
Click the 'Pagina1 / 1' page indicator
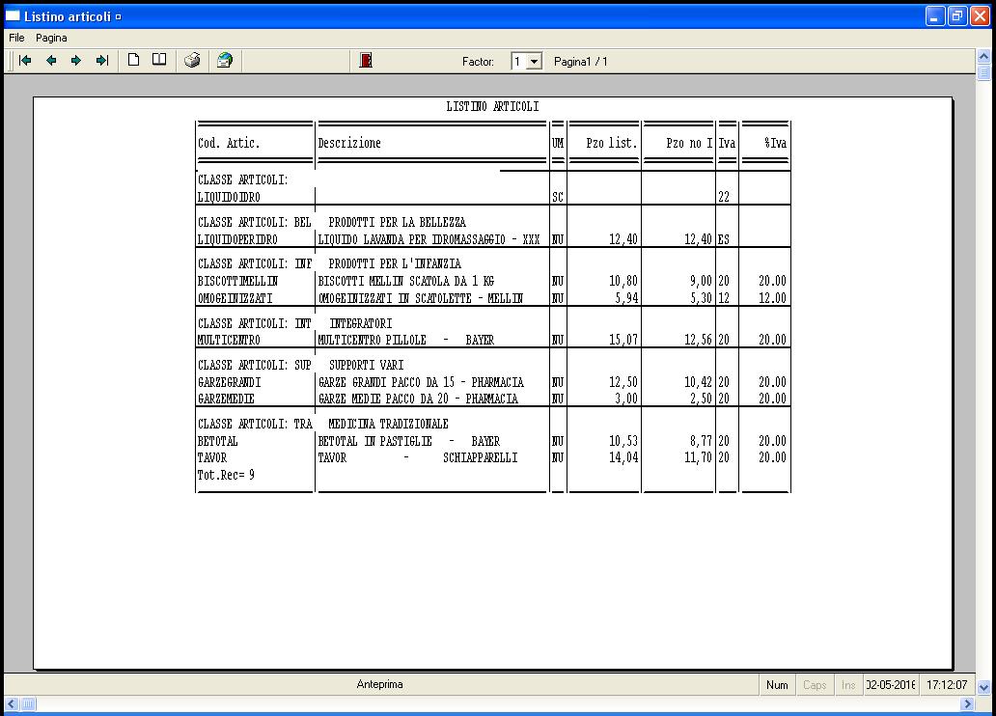581,62
